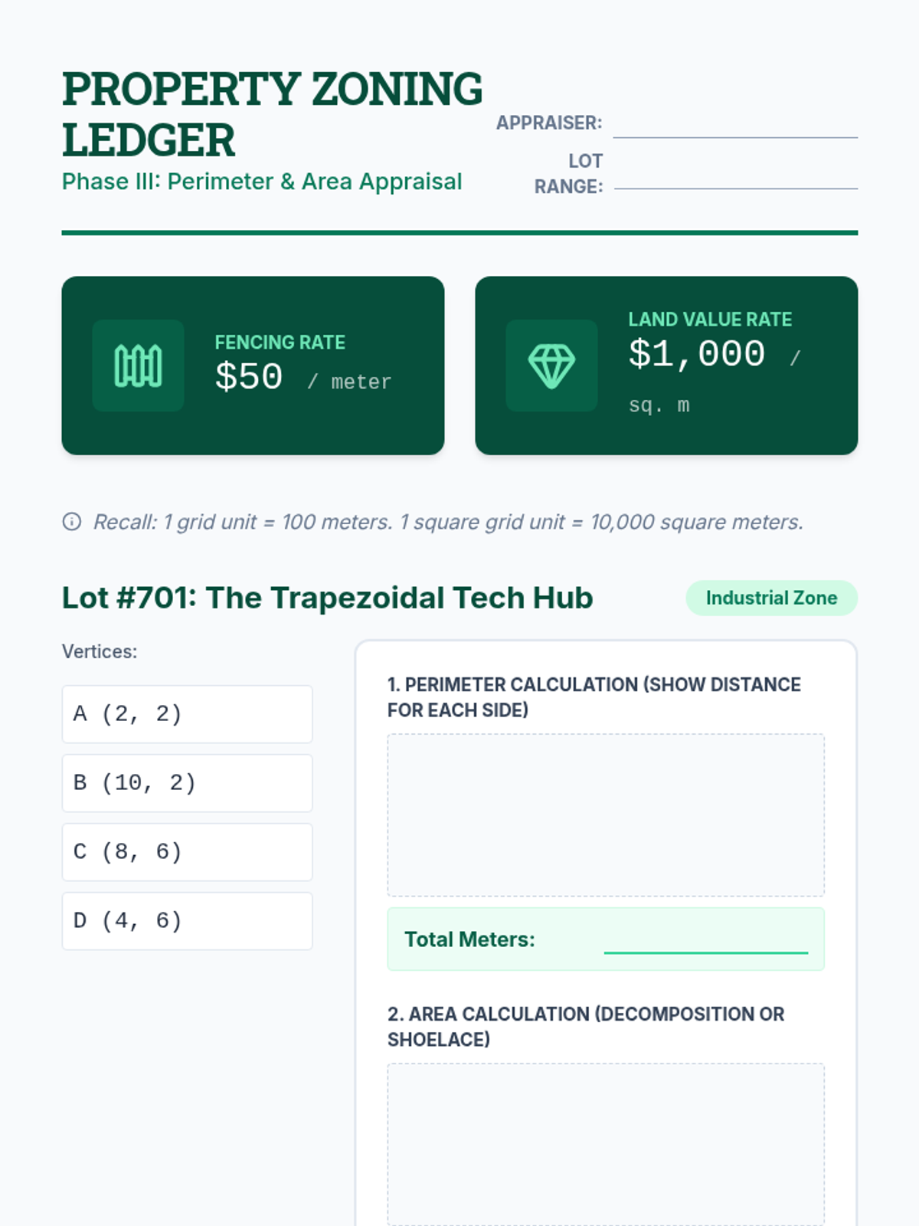Click the Area Calculation section heading
Image resolution: width=919 pixels, height=1226 pixels.
[586, 1027]
